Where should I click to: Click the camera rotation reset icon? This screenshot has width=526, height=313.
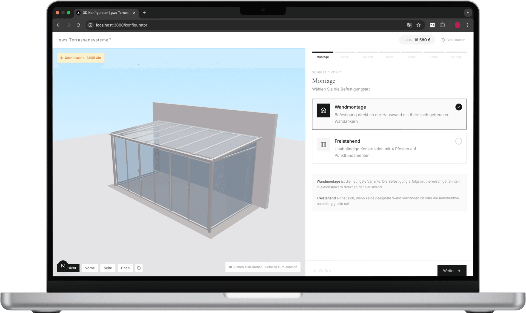[139, 268]
